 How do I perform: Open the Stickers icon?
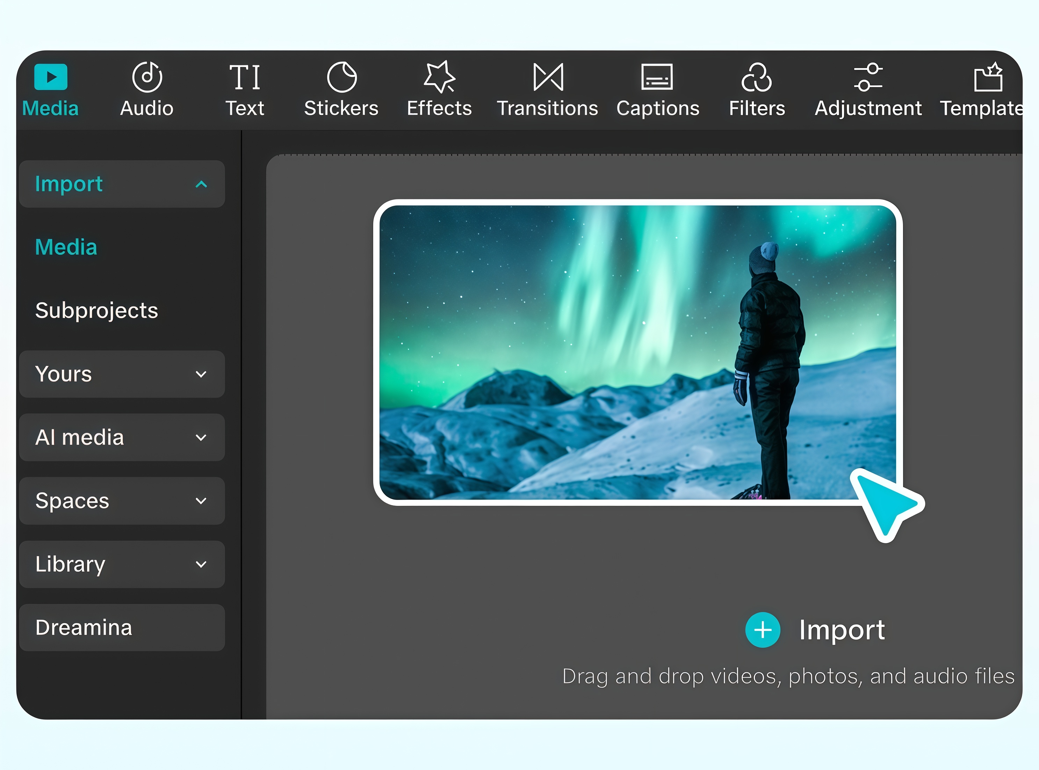(x=342, y=77)
